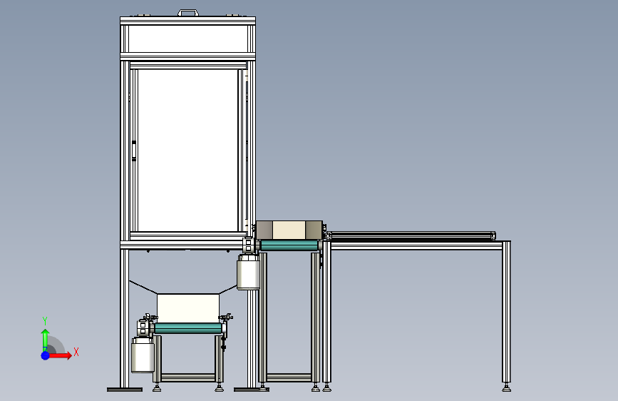Select the far right table leg
This screenshot has height=401, width=618.
point(507,312)
